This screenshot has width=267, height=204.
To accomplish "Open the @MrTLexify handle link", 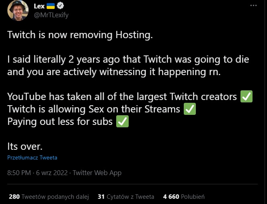I will click(x=52, y=15).
